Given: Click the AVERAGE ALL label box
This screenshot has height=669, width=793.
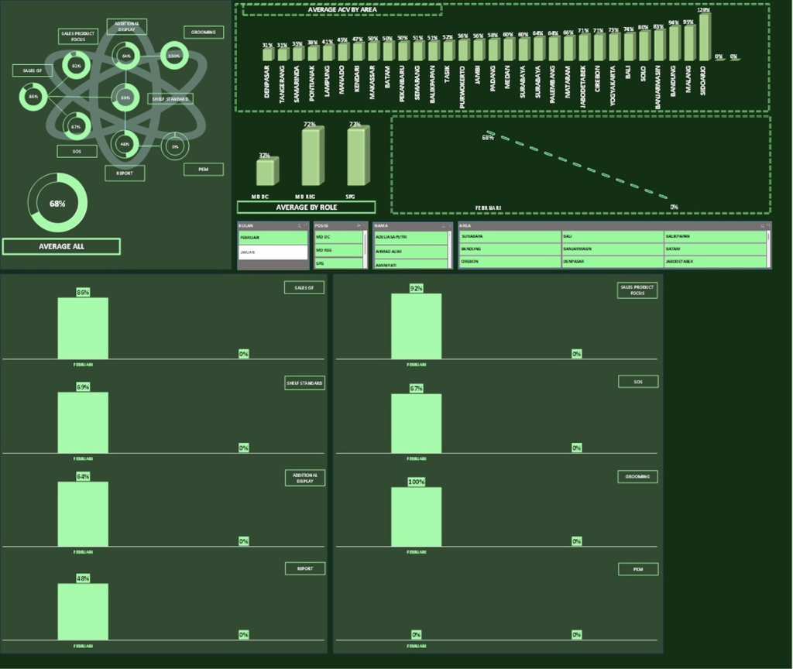Looking at the screenshot, I should point(62,246).
